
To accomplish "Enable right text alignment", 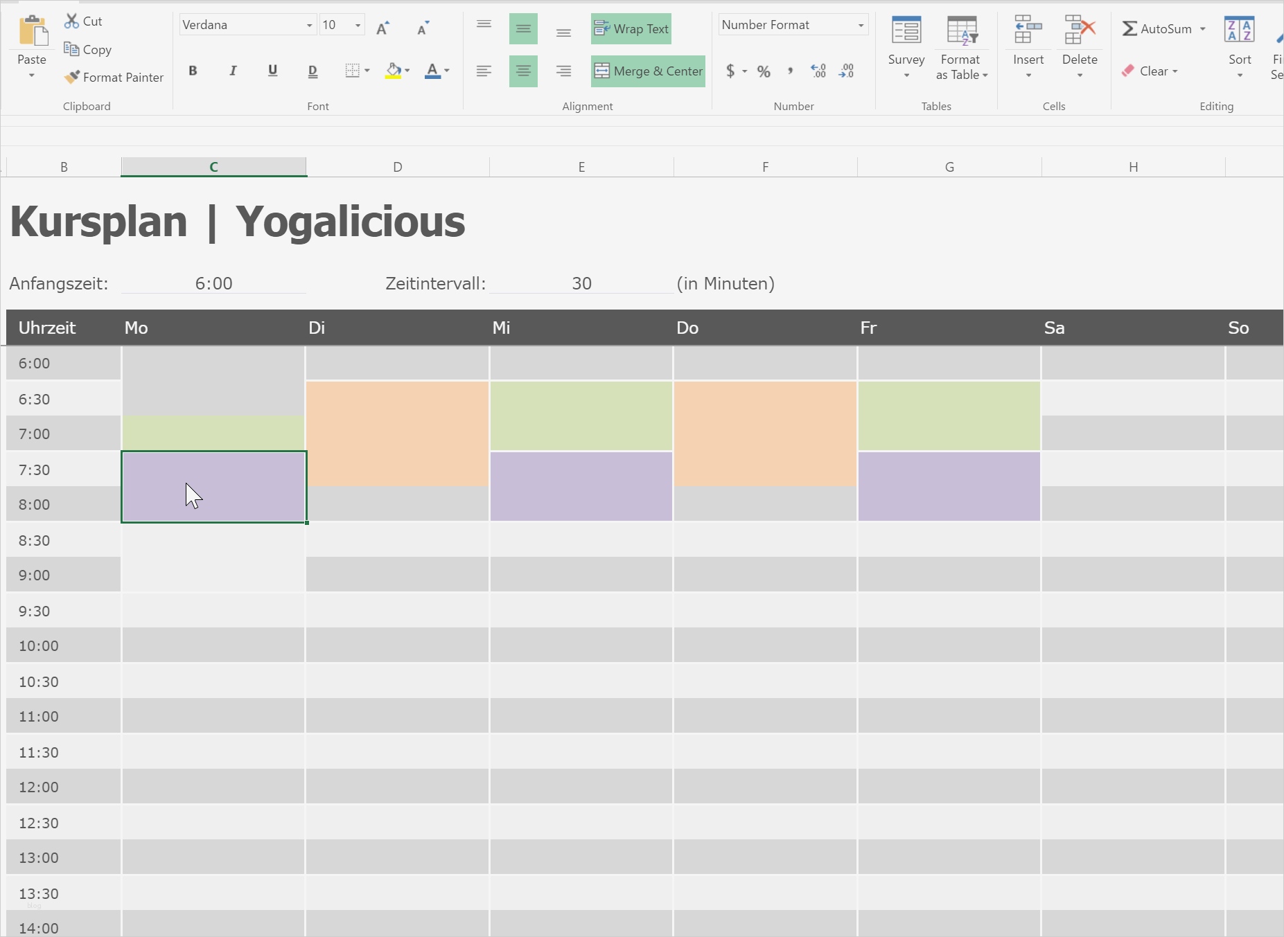I will pos(563,71).
